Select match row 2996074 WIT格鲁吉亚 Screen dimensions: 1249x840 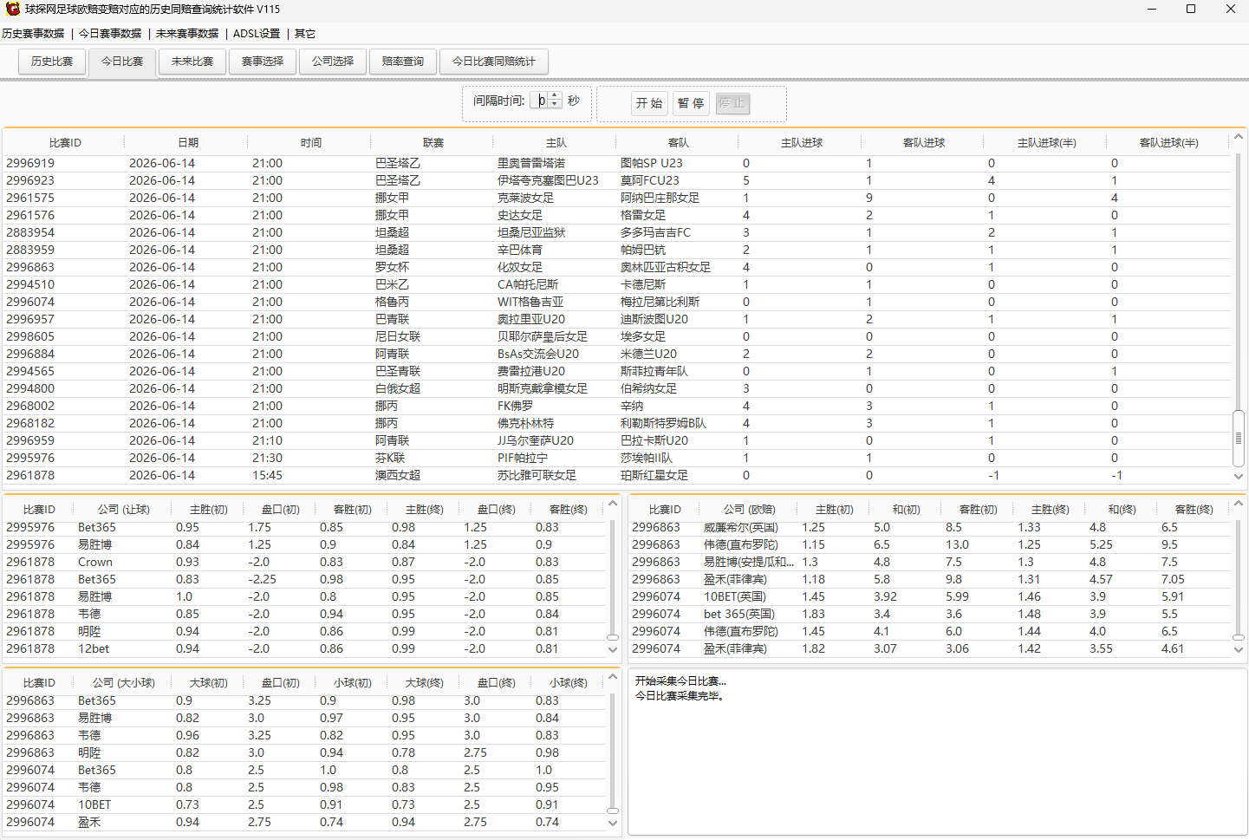(x=617, y=302)
